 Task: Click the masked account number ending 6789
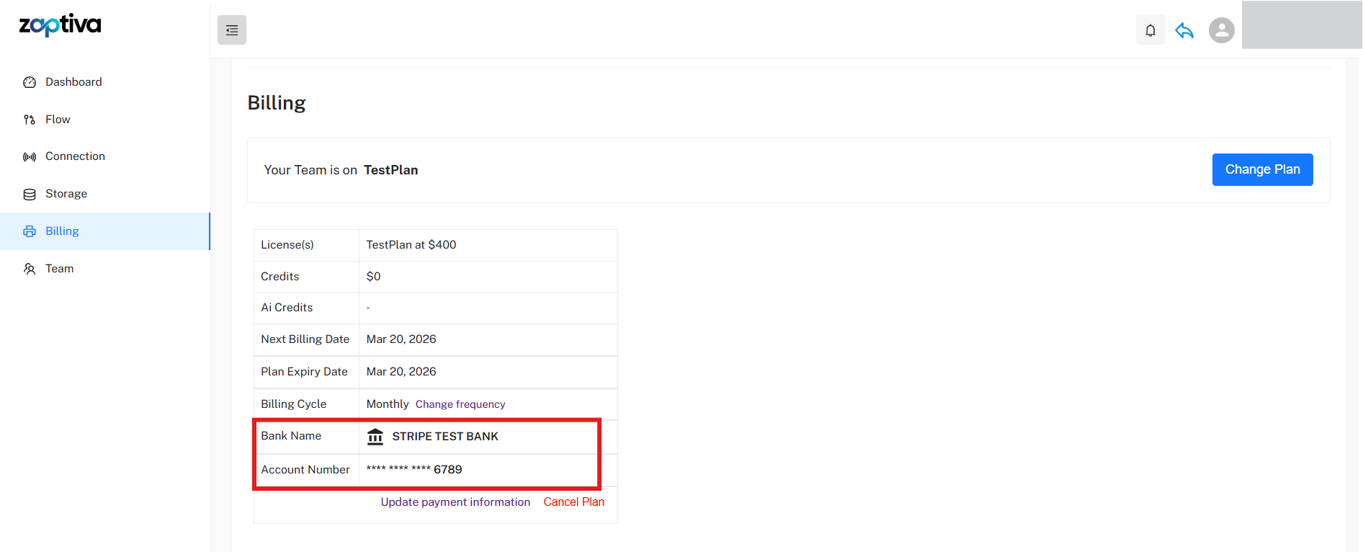(414, 470)
